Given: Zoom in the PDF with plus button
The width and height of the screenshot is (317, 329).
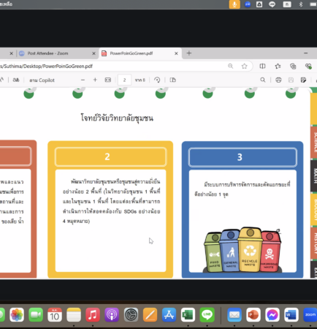Looking at the screenshot, I should pos(95,80).
